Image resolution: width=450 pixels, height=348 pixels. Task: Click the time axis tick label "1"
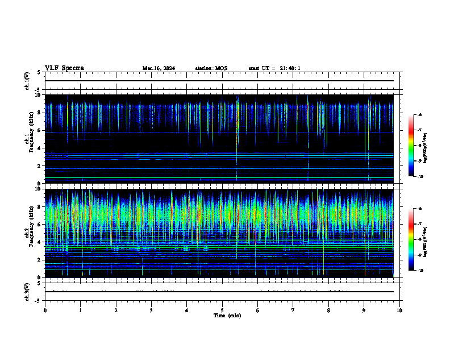(81, 310)
